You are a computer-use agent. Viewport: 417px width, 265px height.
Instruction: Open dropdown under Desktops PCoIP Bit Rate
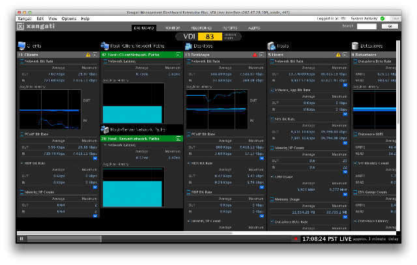(262, 158)
